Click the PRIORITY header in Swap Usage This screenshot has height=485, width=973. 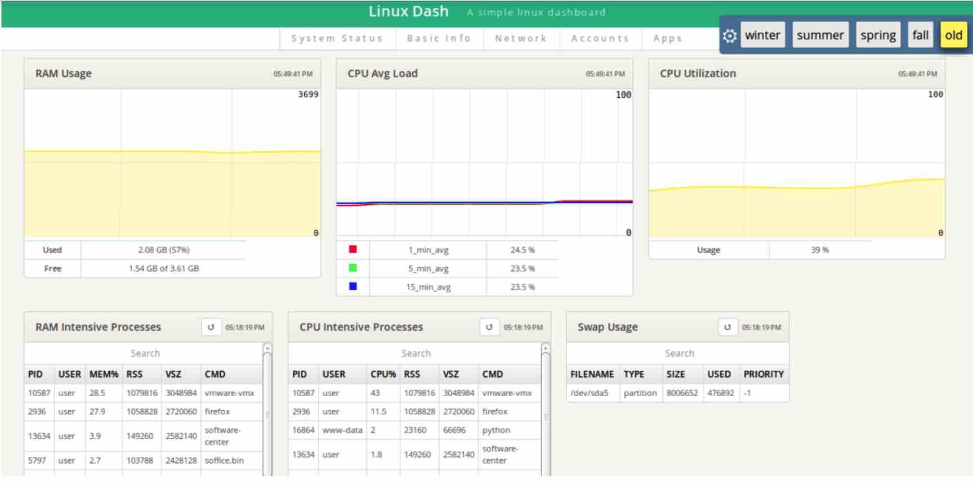click(x=764, y=374)
